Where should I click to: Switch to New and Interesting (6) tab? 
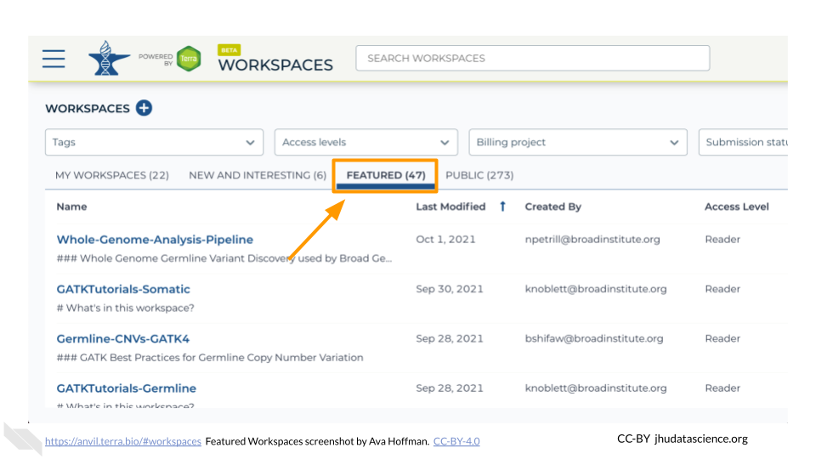point(258,175)
